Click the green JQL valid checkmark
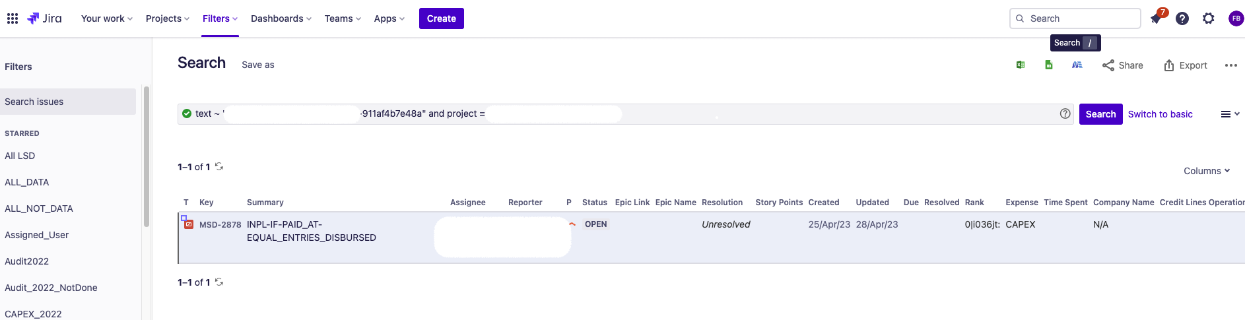 187,113
